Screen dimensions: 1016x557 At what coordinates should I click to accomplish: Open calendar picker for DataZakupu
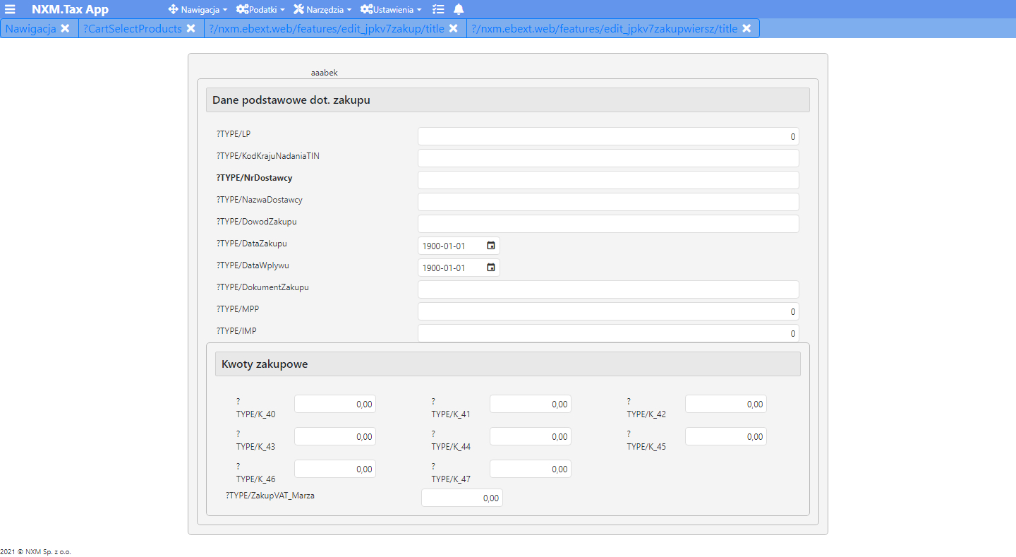tap(491, 246)
